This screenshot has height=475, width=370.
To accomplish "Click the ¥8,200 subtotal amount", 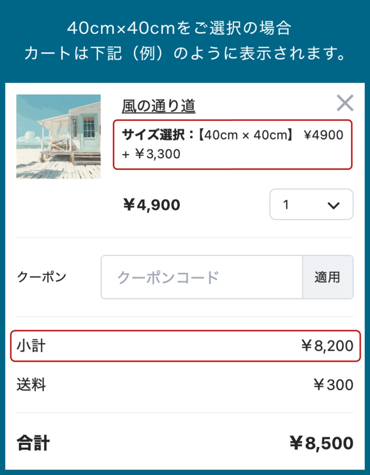I will (x=327, y=346).
